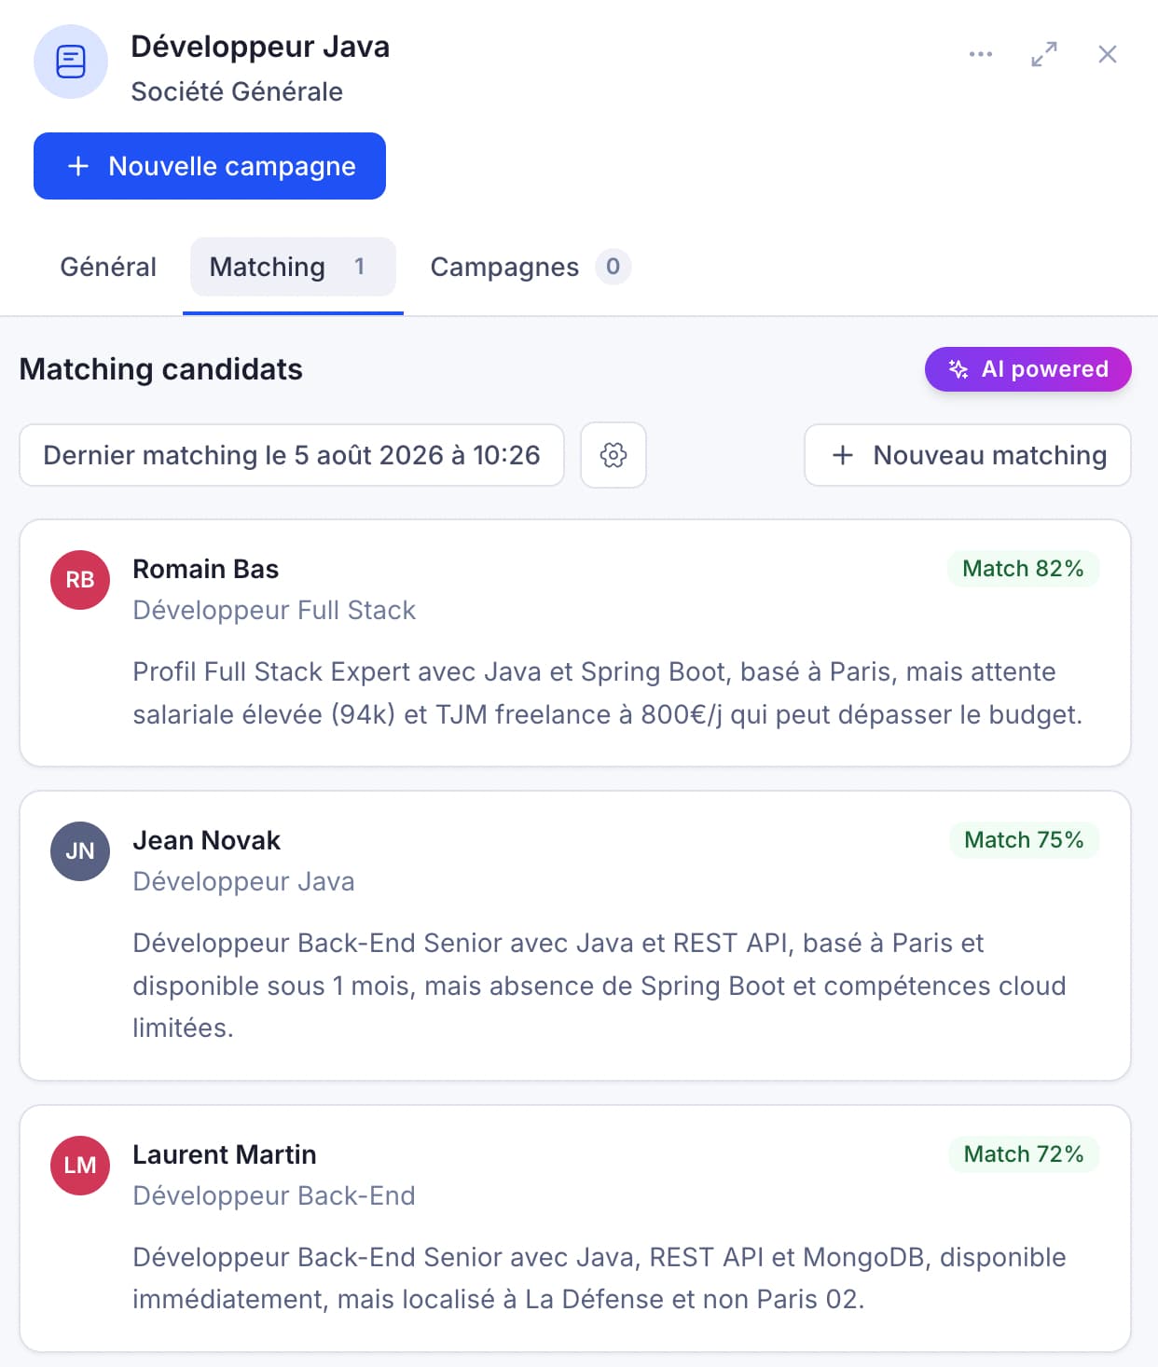
Task: Select the Matching tab
Action: click(293, 267)
